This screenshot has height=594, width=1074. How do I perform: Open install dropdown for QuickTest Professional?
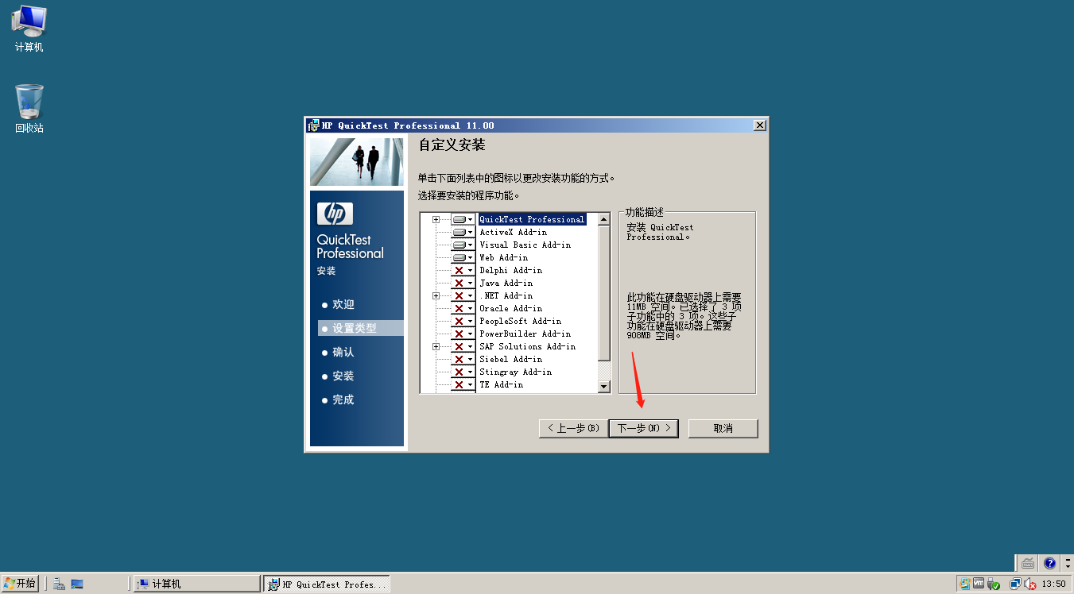tap(463, 219)
